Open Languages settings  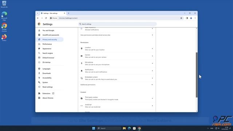coord(46,69)
